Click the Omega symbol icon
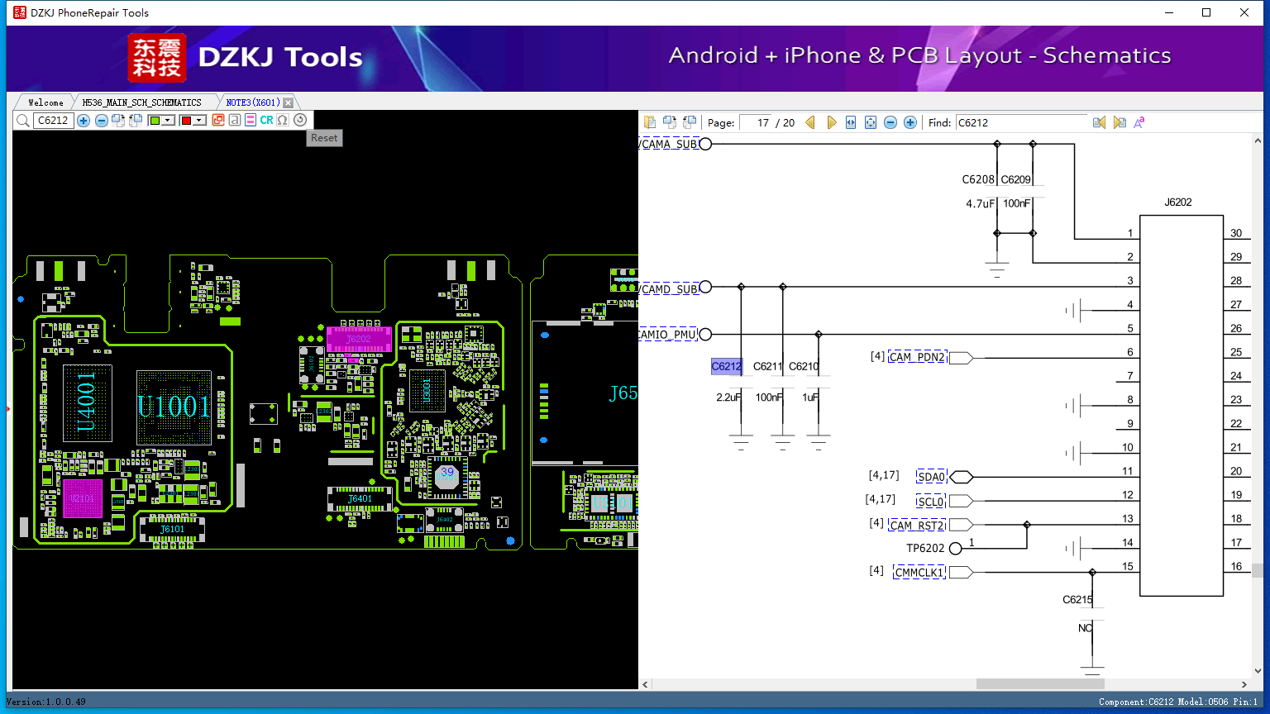The height and width of the screenshot is (714, 1270). coord(283,121)
